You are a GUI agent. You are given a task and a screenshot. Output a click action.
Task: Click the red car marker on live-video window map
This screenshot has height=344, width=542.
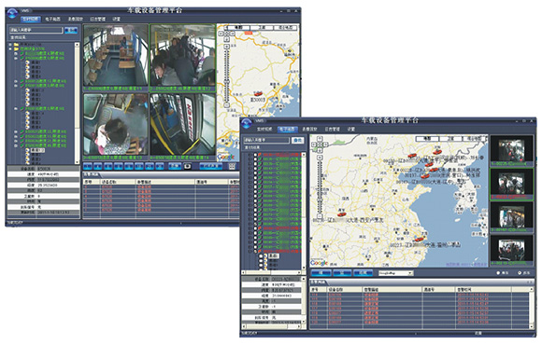(258, 93)
